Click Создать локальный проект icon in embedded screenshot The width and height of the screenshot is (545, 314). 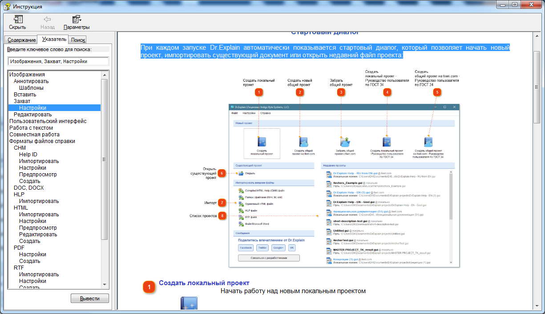(262, 142)
